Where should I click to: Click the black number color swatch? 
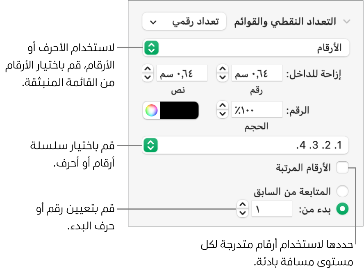point(180,111)
